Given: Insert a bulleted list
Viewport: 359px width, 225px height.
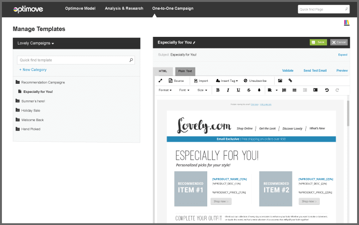Looking at the screenshot, I should (x=294, y=90).
